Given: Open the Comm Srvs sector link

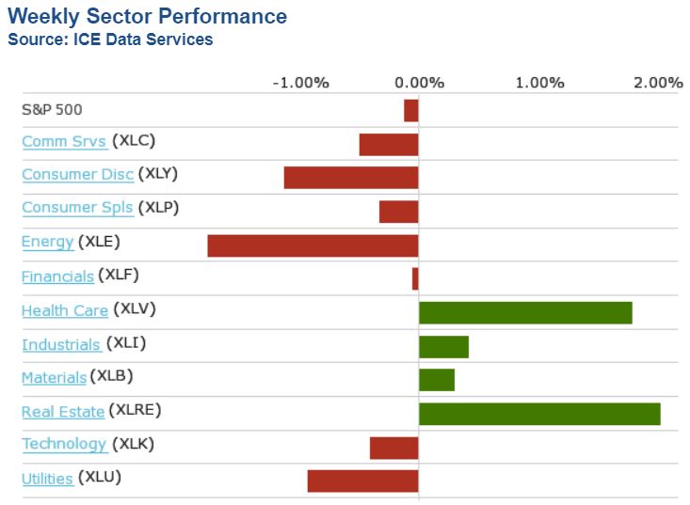Looking at the screenshot, I should (63, 142).
